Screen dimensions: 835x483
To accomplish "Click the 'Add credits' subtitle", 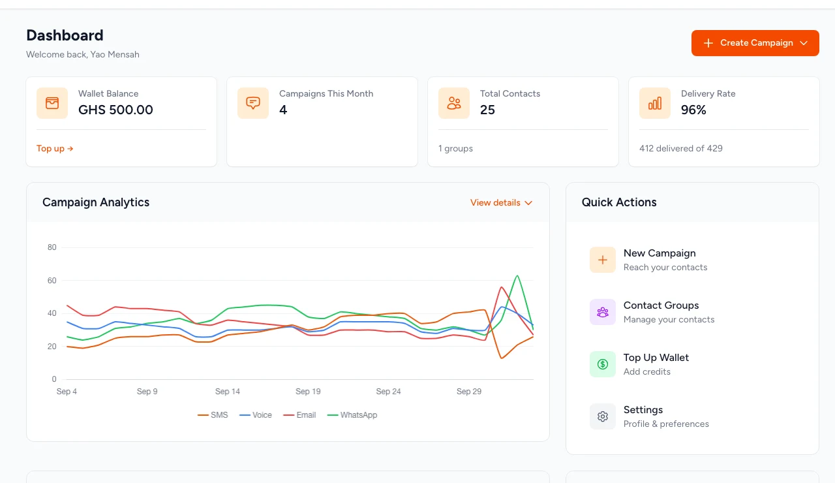I will click(647, 371).
